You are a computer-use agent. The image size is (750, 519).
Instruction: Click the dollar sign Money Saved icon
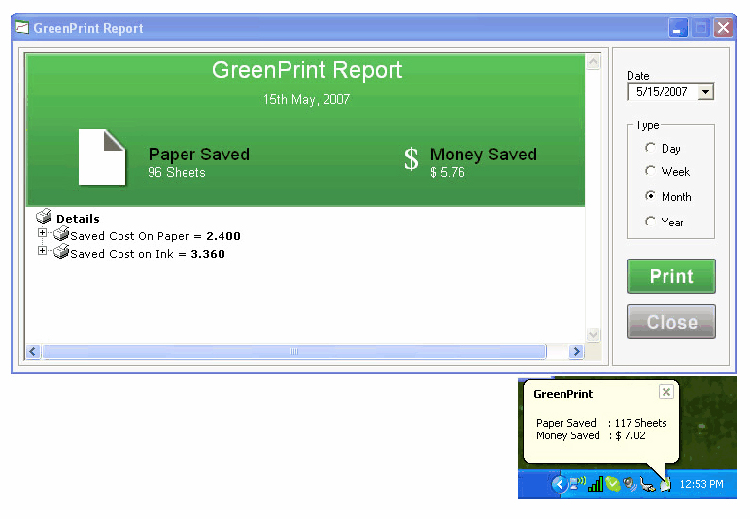412,160
